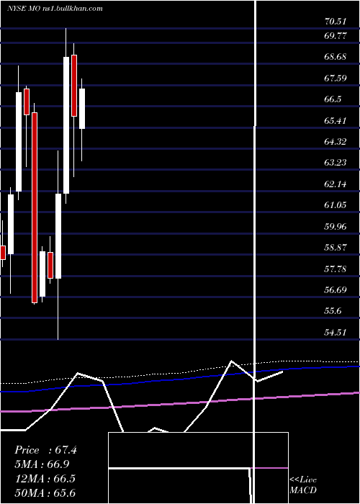Click the 70.51 price axis label
The height and width of the screenshot is (504, 360).
336,22
